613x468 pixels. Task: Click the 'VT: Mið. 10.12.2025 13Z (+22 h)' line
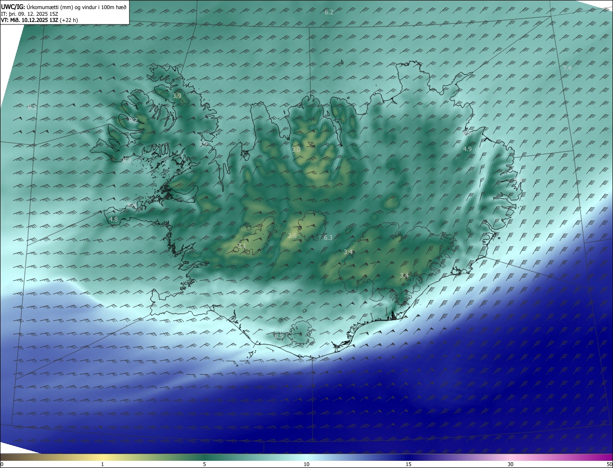(x=40, y=20)
